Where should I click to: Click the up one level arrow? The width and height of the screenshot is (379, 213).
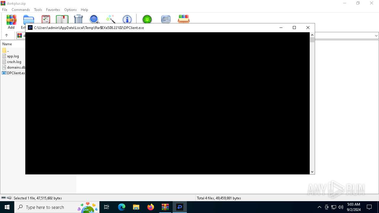coord(7,35)
